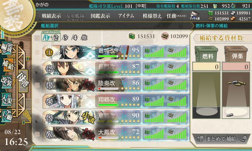Switch to fleet 4 tab
Viewport: 252px width, 151px height.
pyautogui.click(x=75, y=38)
